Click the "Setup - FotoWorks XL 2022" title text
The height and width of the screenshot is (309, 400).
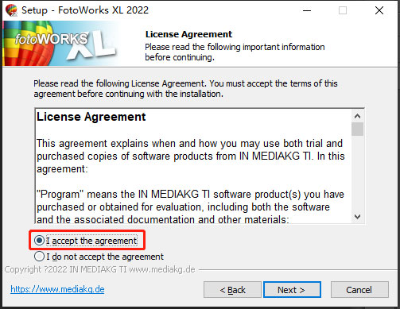(85, 10)
